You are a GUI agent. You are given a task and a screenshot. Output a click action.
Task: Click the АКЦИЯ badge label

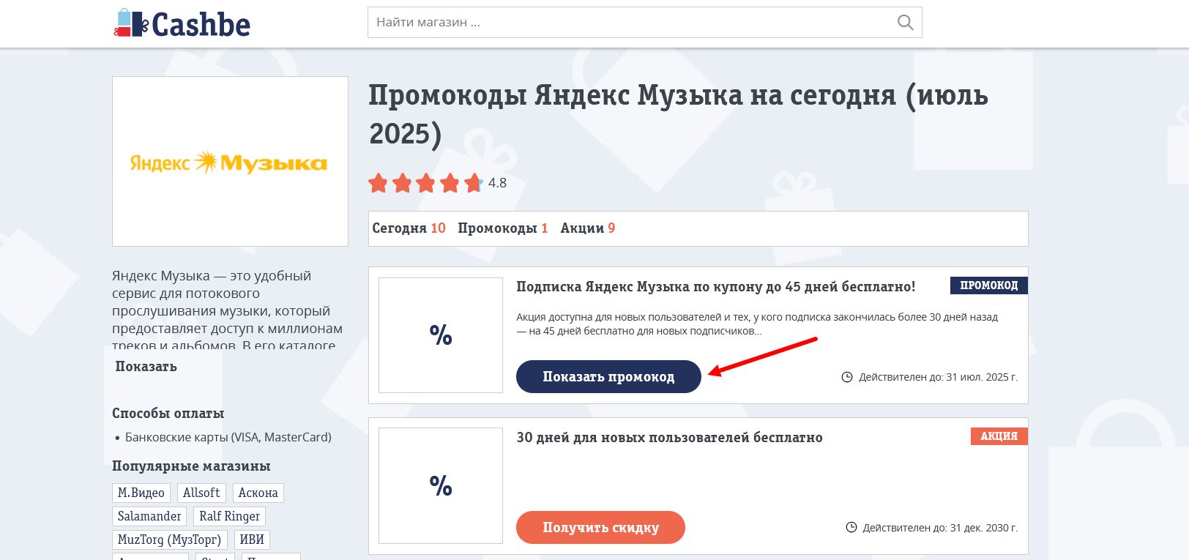(999, 436)
